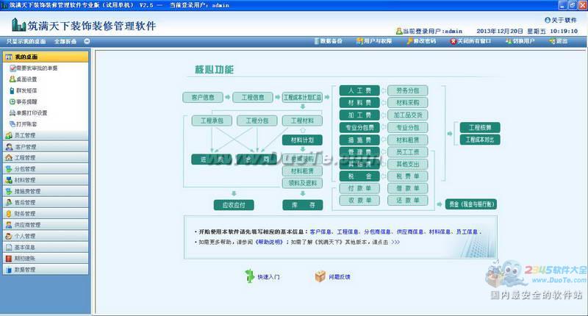Expand the 期初建账 sidebar section
This screenshot has height=316, width=588.
point(46,258)
